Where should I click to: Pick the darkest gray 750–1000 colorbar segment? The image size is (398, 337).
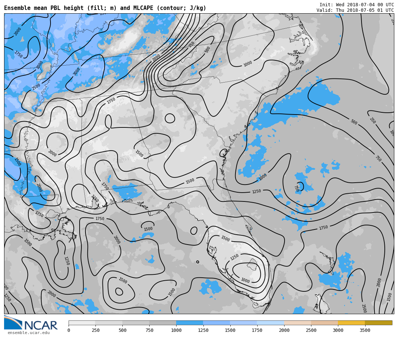coord(163,323)
